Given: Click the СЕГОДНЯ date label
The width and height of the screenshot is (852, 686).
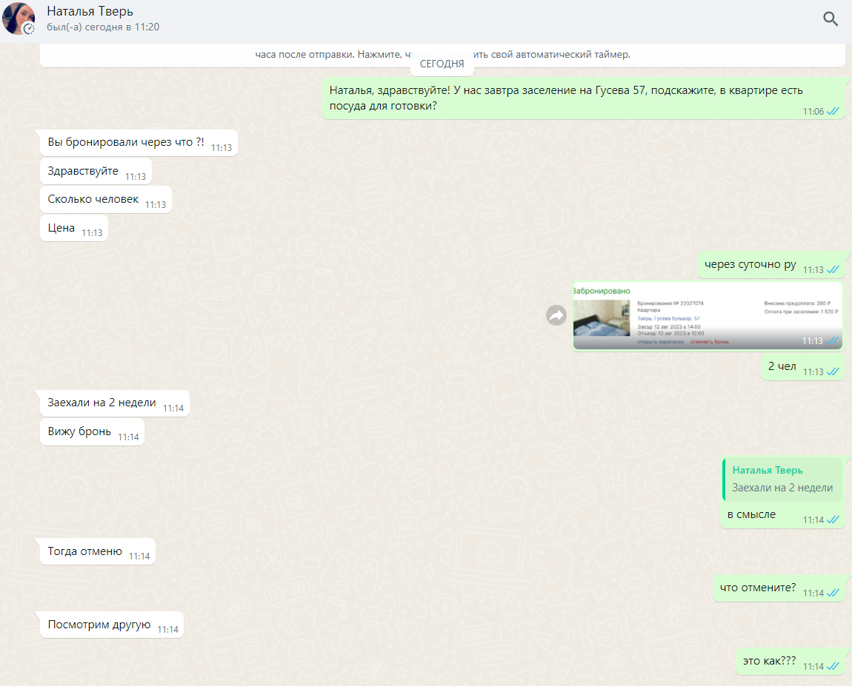Looking at the screenshot, I should pos(442,64).
